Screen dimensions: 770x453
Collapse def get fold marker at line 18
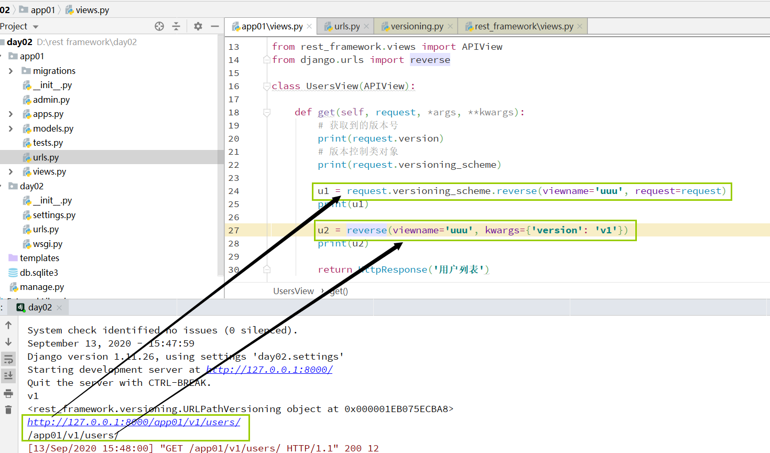(x=267, y=112)
